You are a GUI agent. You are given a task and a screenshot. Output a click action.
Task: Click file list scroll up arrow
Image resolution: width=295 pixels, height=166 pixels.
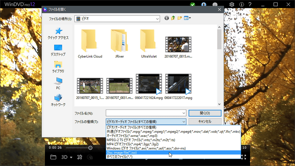[x=219, y=27]
